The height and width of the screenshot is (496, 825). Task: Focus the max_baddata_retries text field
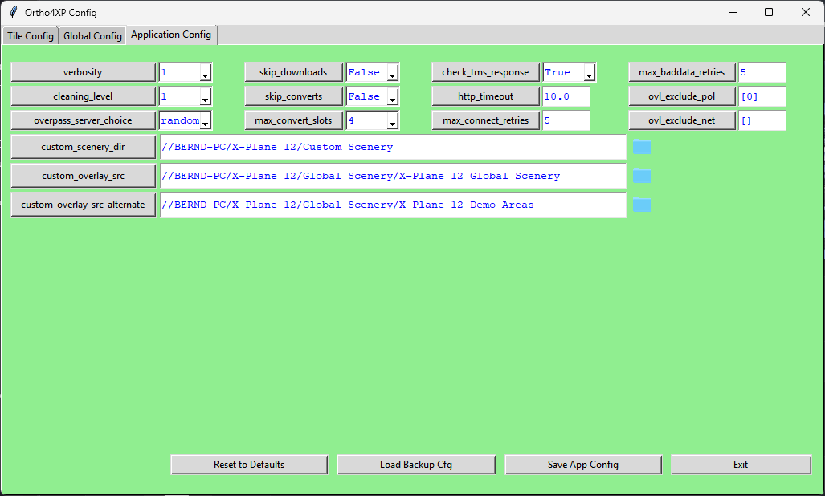click(762, 72)
